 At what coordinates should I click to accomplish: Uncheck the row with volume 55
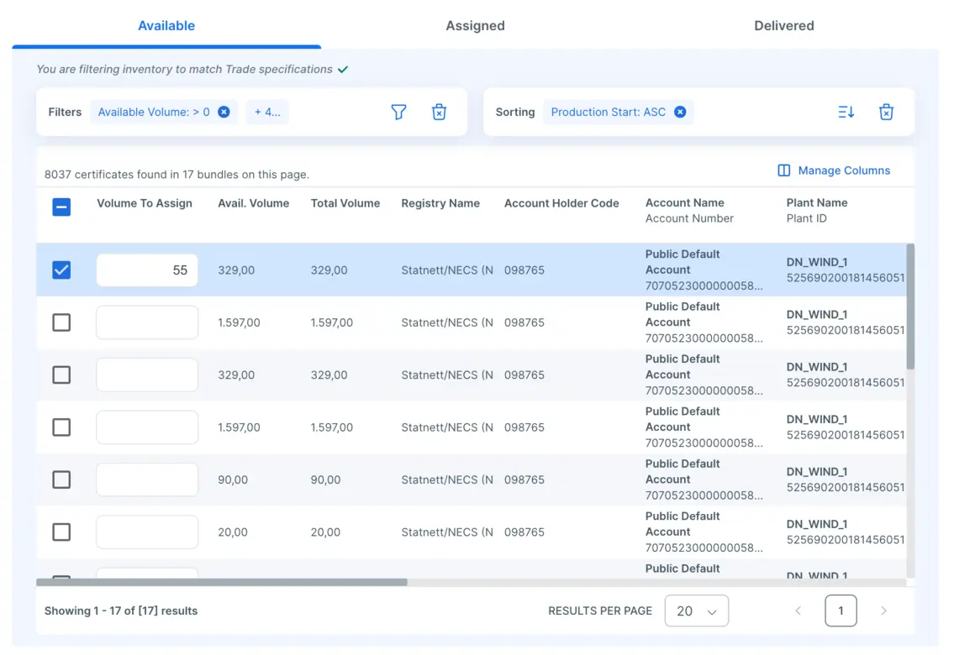(61, 270)
